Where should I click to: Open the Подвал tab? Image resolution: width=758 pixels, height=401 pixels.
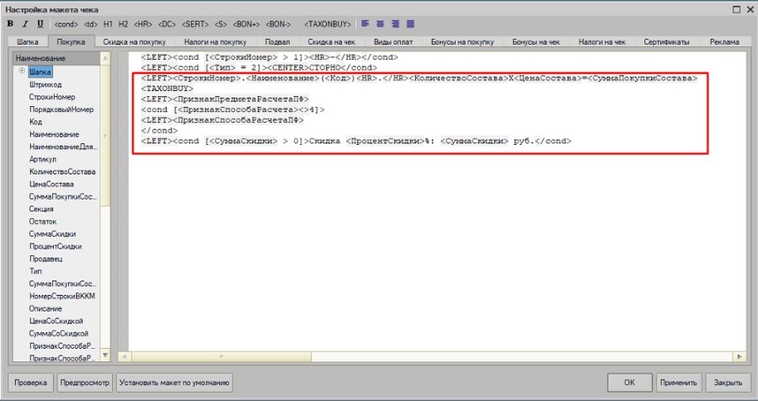(277, 42)
